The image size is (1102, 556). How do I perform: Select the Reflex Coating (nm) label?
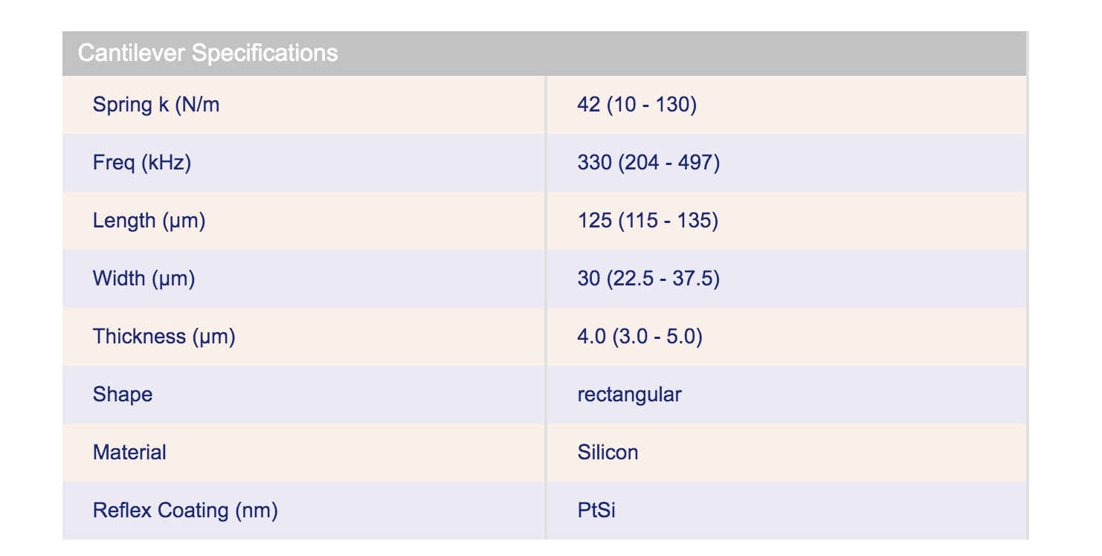185,511
